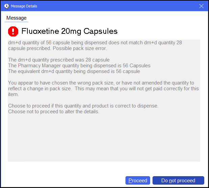Screen dimensions: 209x188
Task: Click line 'Choose not to proceed to alter'
Action: click(x=53, y=112)
